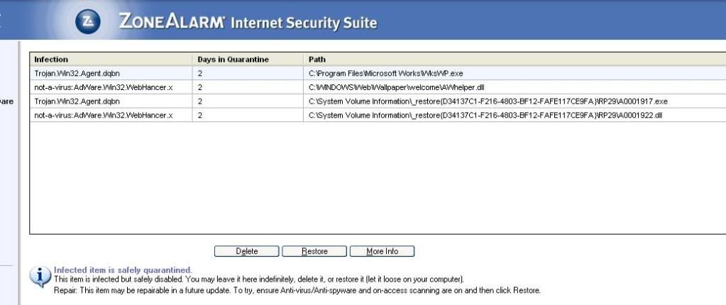Click empty area of the quarantine list
The width and height of the screenshot is (726, 305).
pyautogui.click(x=378, y=178)
